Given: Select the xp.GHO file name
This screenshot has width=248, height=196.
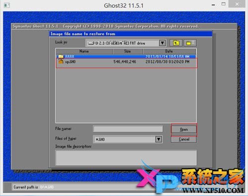Looking at the screenshot, I should [70, 62].
